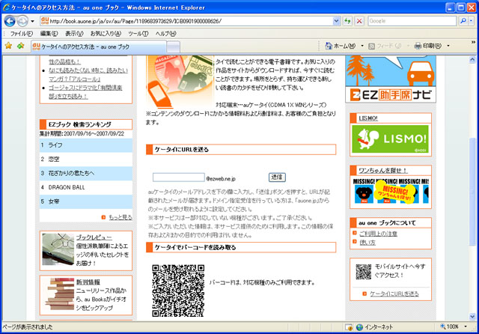Screen dimensions: 479x334
Task: Open the 使い方 link
Action: pos(367,243)
